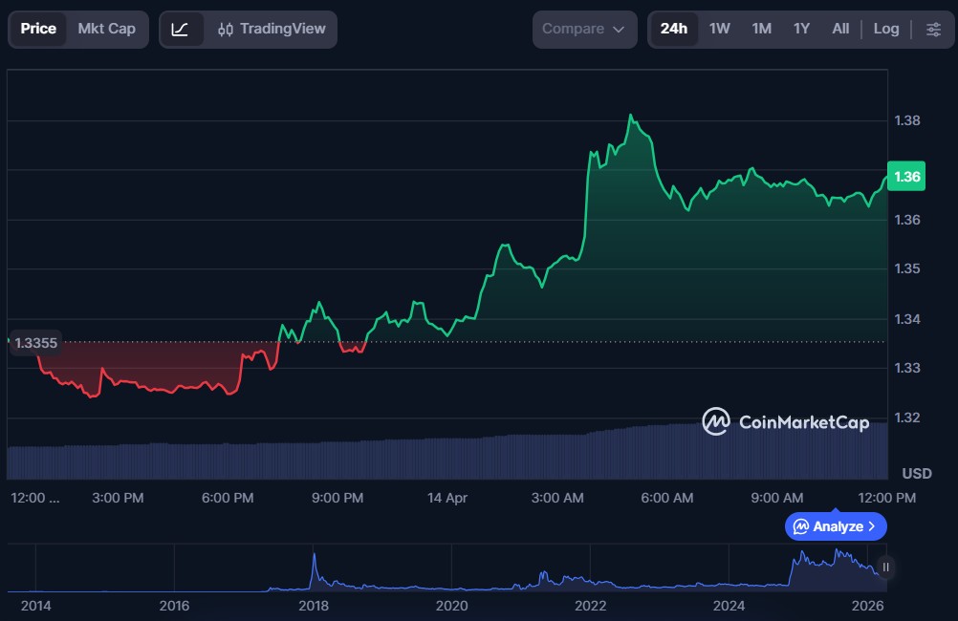The width and height of the screenshot is (958, 621).
Task: Click the green 1.36 current price tag
Action: [906, 177]
